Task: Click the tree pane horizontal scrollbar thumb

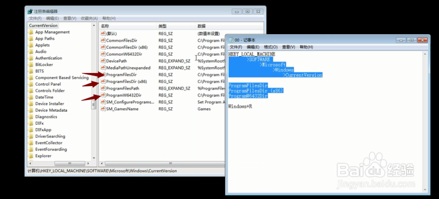Action: pos(70,163)
